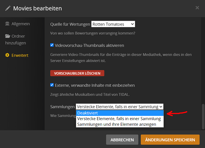The height and width of the screenshot is (148, 205).
Task: Collapse the Sammlungen dropdown box
Action: click(x=119, y=107)
